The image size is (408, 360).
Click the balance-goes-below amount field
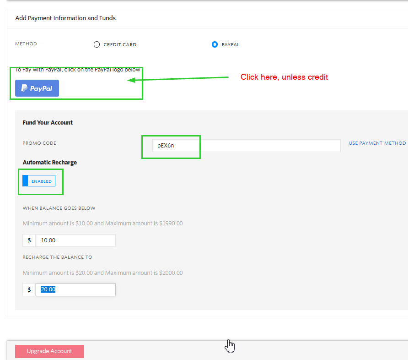75,240
